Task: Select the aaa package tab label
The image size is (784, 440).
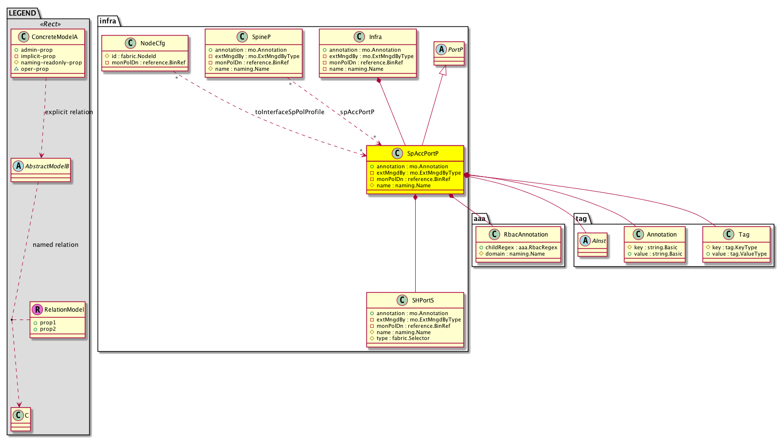Action: click(480, 219)
